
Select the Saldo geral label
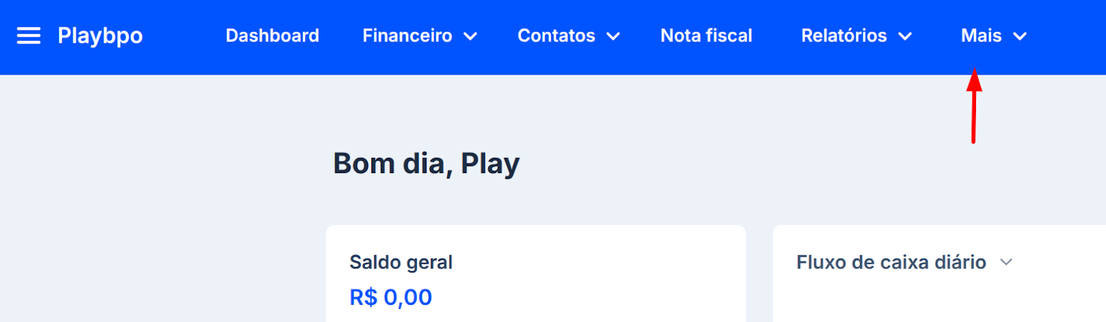point(401,262)
